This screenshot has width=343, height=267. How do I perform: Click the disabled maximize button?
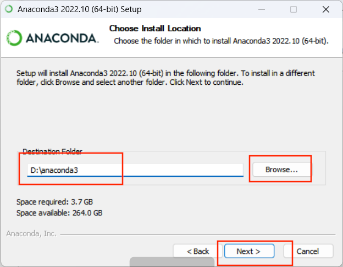click(294, 9)
